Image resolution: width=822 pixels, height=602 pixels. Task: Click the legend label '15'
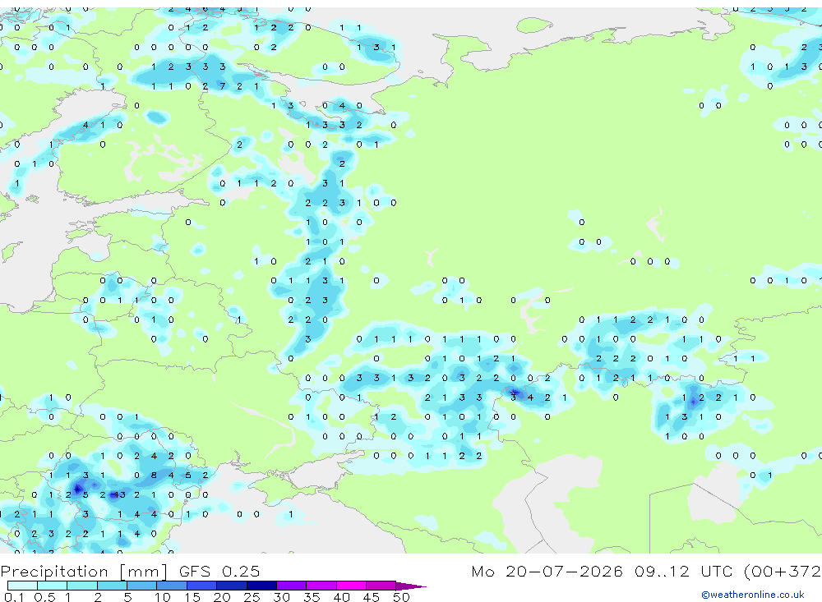coord(192,597)
